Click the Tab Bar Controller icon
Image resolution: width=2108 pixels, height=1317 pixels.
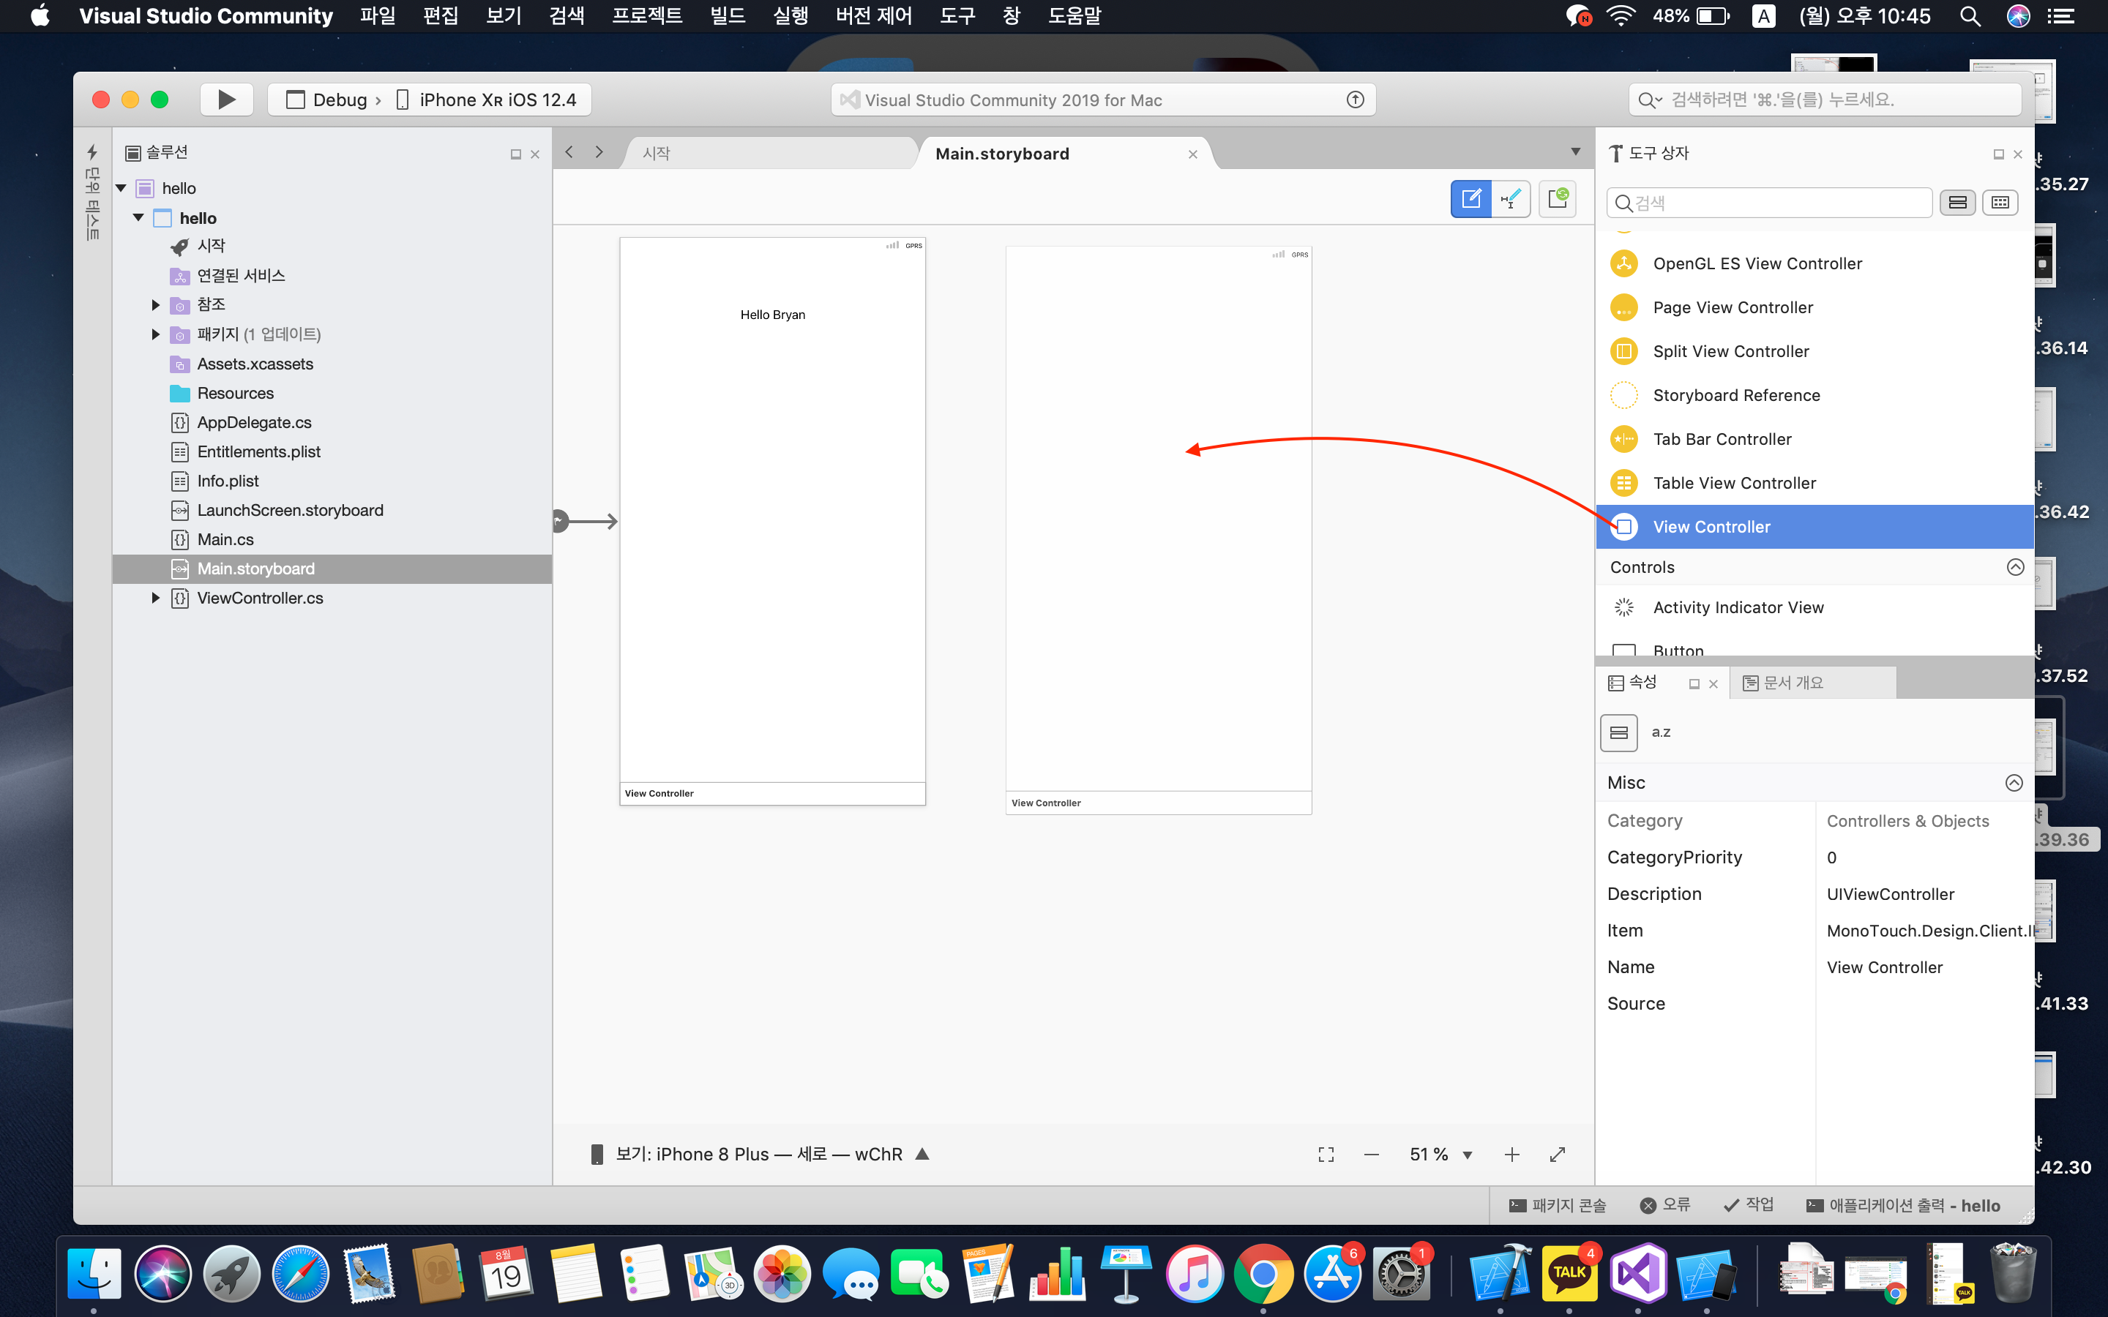[x=1623, y=439]
